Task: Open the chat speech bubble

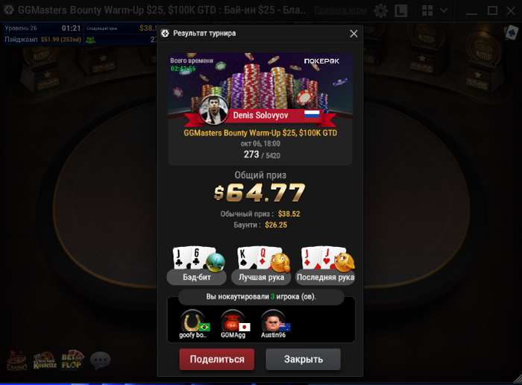Action: 100,360
